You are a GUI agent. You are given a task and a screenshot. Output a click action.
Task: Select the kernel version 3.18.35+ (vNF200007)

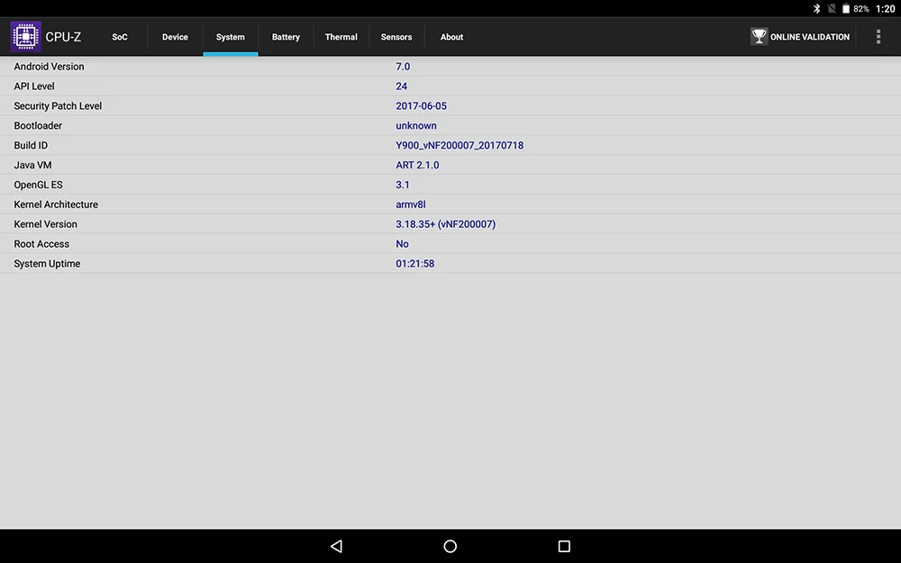(x=446, y=224)
